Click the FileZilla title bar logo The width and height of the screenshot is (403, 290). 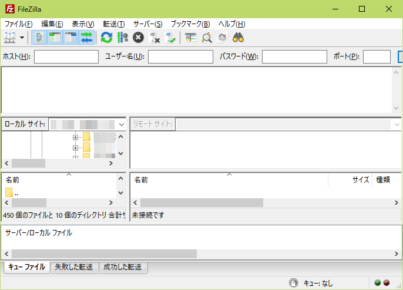coord(10,9)
